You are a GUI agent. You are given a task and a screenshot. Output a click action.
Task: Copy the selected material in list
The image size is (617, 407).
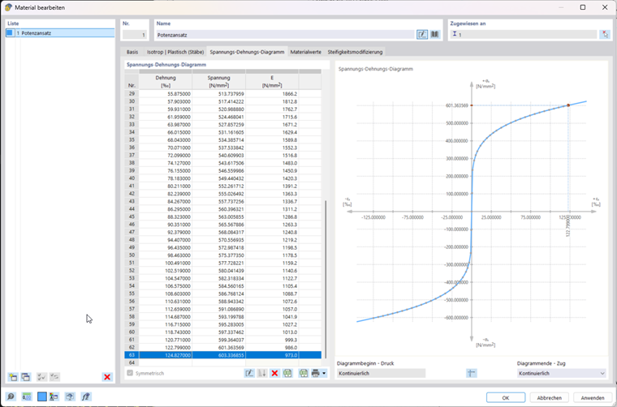pos(26,377)
